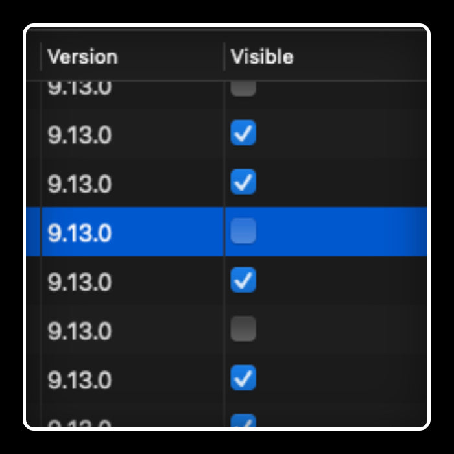454x454 pixels.
Task: Uncheck Visible checkbox directly below the highlighted row
Action: coord(243,280)
